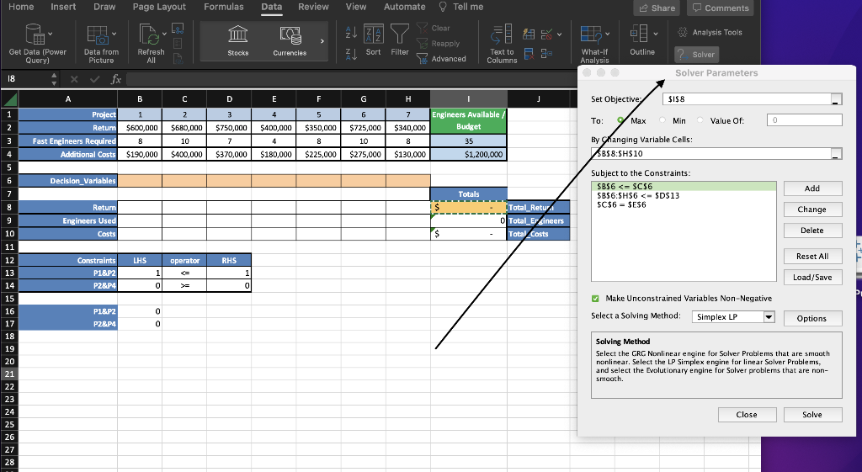Click the Tell me lightbulb

pyautogui.click(x=443, y=7)
